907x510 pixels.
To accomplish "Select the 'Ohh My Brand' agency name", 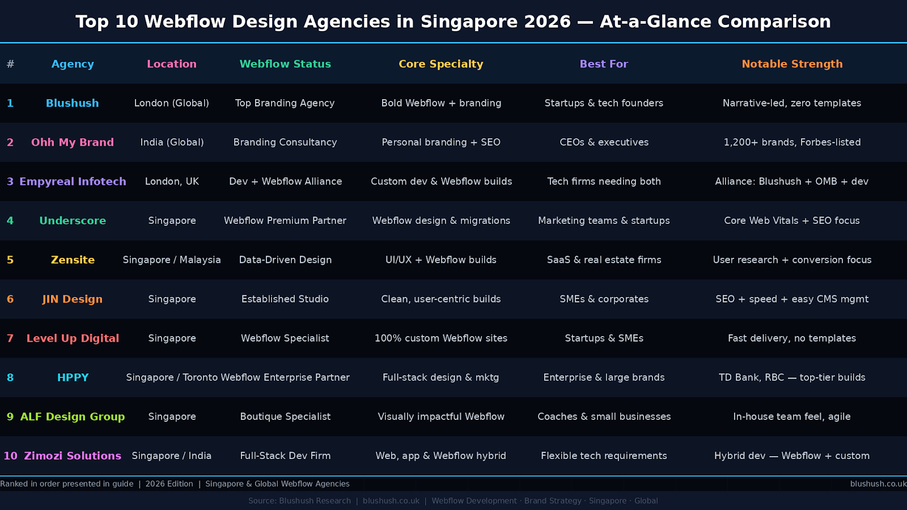I will [x=73, y=142].
